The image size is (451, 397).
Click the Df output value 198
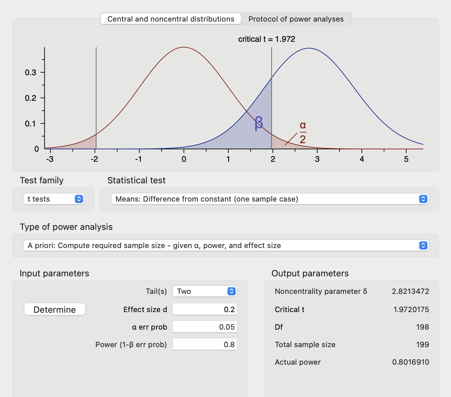422,327
